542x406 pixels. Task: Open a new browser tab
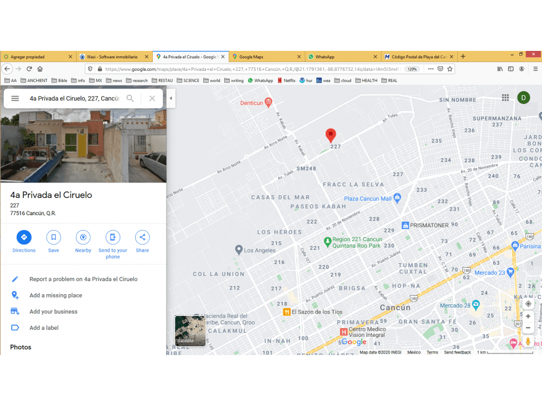coord(463,56)
